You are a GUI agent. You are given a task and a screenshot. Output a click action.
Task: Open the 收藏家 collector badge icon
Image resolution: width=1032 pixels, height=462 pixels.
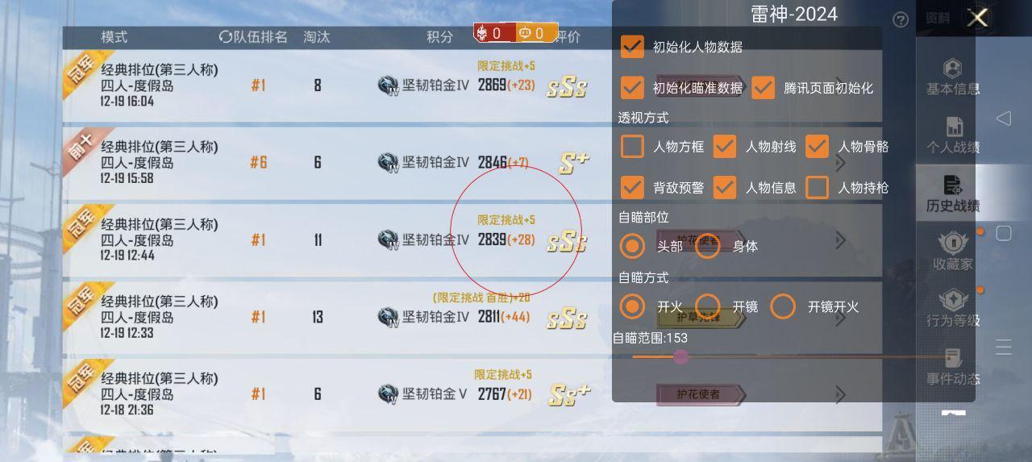(x=953, y=243)
